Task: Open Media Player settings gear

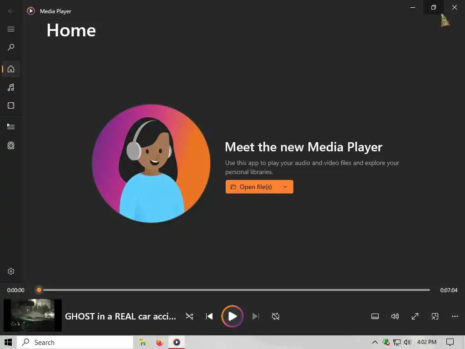Action: tap(11, 271)
